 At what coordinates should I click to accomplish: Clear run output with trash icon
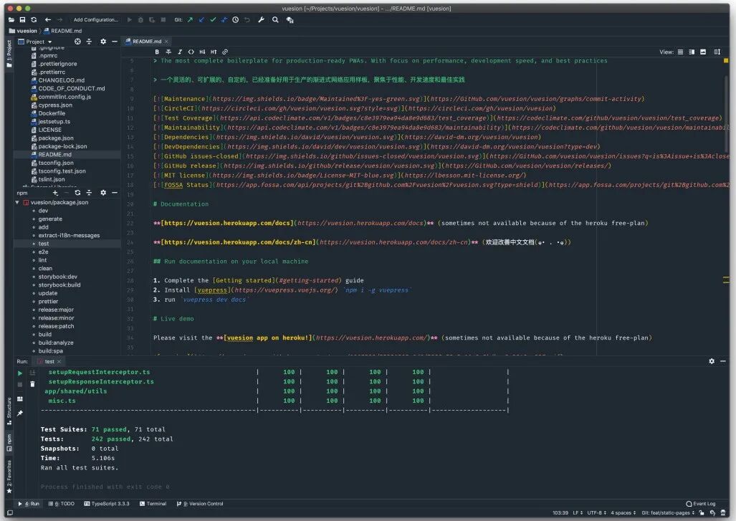coord(32,384)
